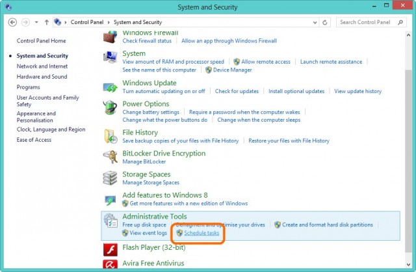Open Hardware and Sound category
The height and width of the screenshot is (272, 416).
[x=42, y=77]
